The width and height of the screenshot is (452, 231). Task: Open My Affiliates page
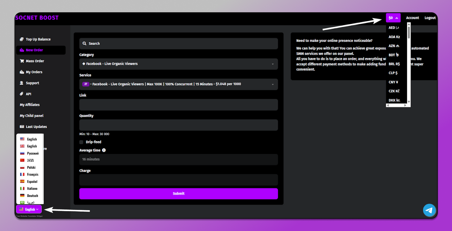click(30, 105)
